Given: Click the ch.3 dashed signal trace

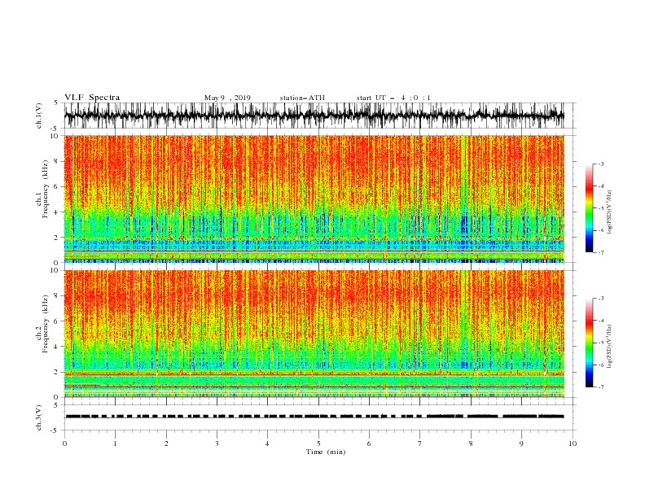Looking at the screenshot, I should [x=314, y=417].
